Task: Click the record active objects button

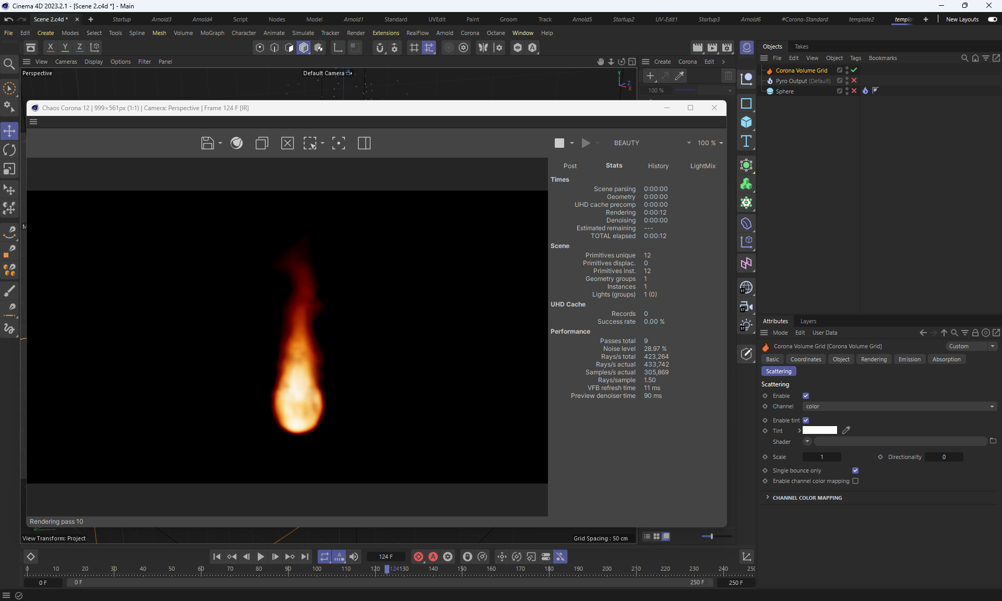Action: point(419,557)
